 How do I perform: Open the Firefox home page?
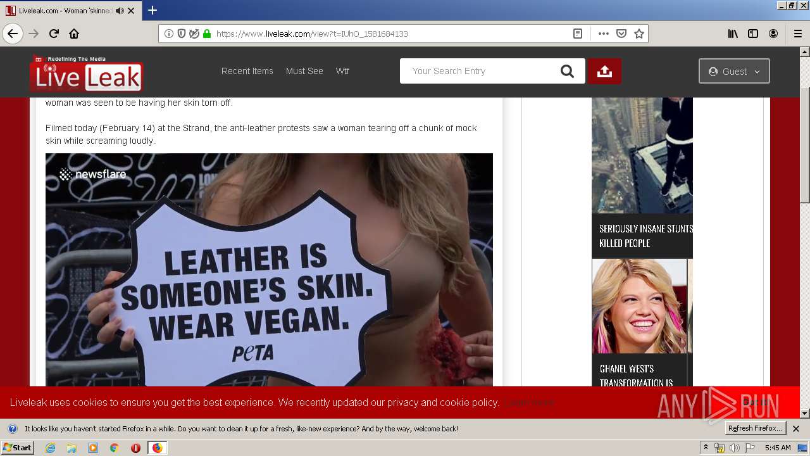(x=74, y=34)
